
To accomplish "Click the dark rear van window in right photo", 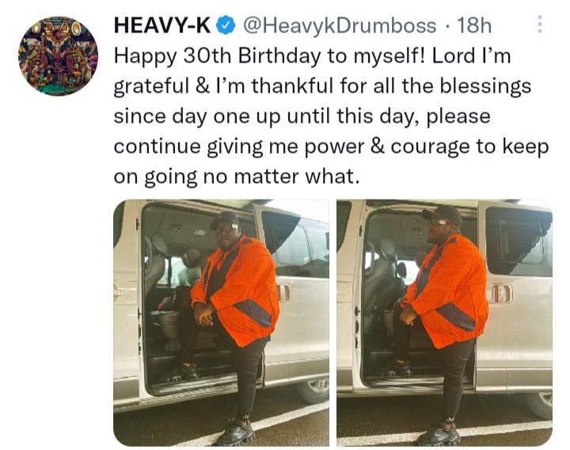I will pyautogui.click(x=518, y=241).
